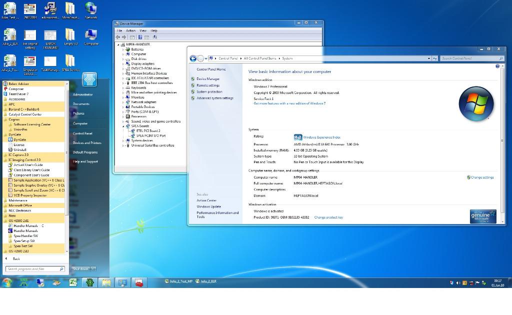Click the System window help icon
The width and height of the screenshot is (512, 315).
pos(497,66)
